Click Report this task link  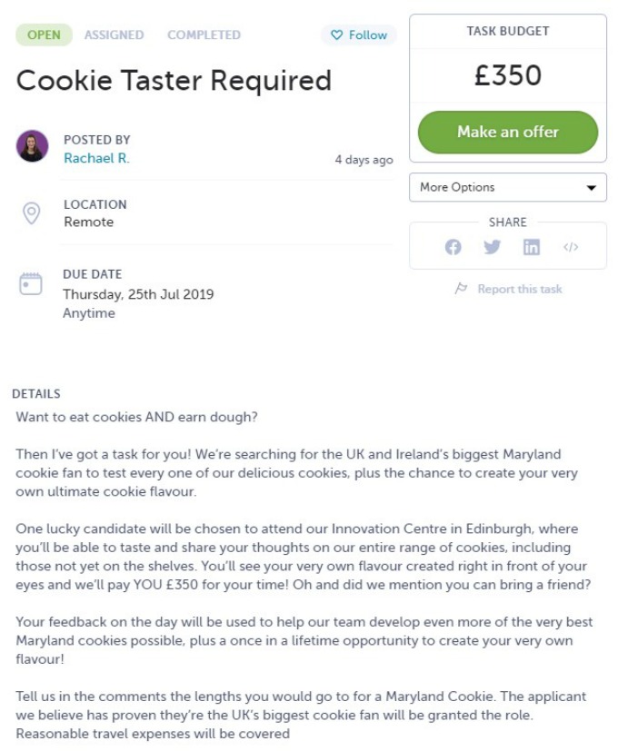[x=520, y=289]
